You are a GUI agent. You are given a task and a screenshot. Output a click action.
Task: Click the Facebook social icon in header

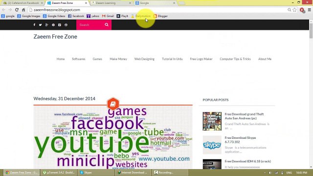tap(34, 25)
